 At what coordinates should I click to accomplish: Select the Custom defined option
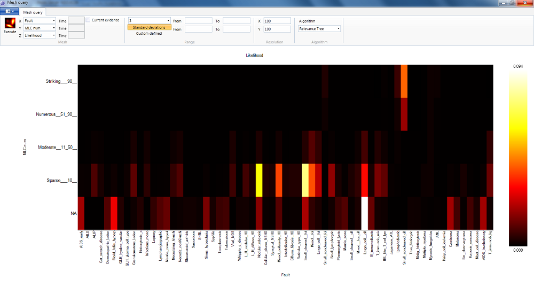coord(149,33)
